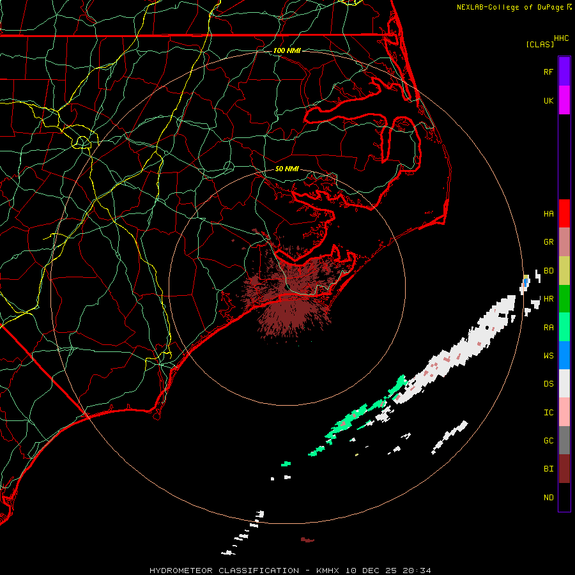Click the UK magenta legend swatch
The height and width of the screenshot is (575, 575).
click(x=564, y=100)
